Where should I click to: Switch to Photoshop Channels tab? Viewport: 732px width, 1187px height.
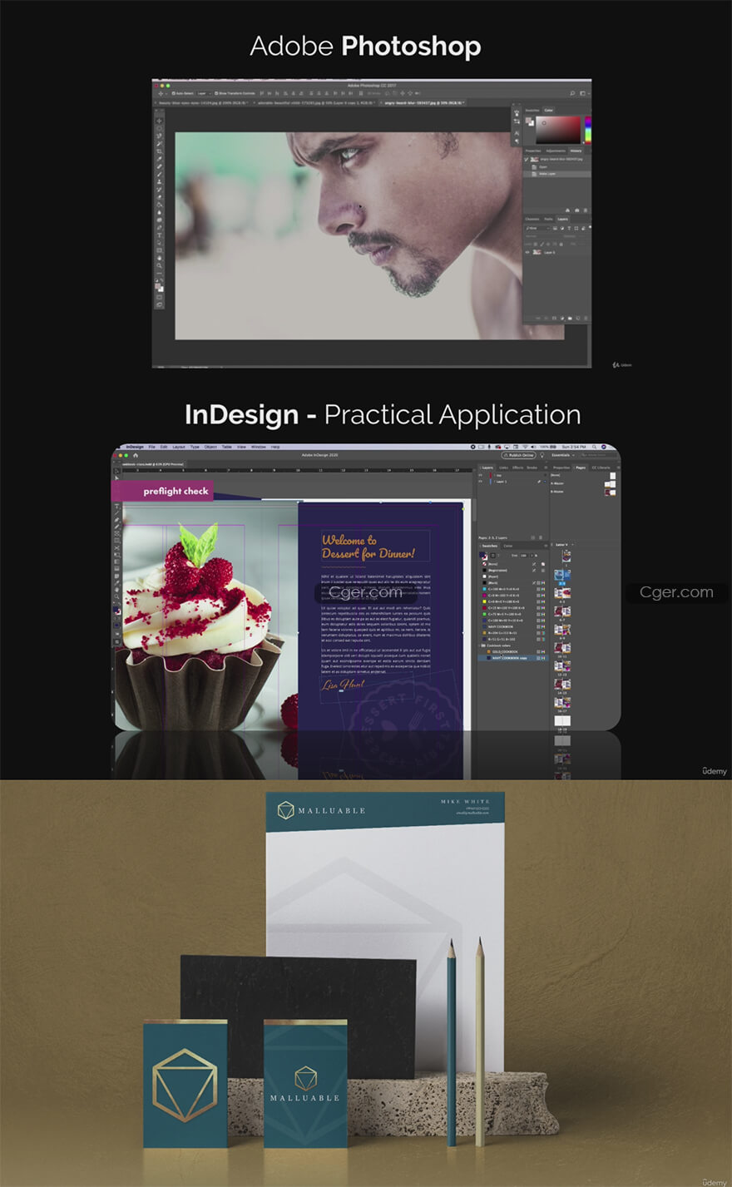click(532, 219)
